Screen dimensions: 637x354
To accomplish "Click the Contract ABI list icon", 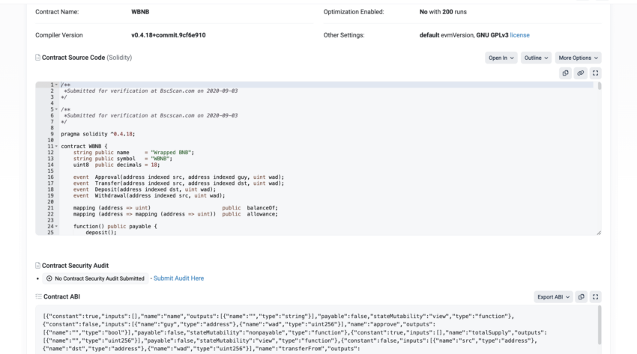I will (38, 296).
